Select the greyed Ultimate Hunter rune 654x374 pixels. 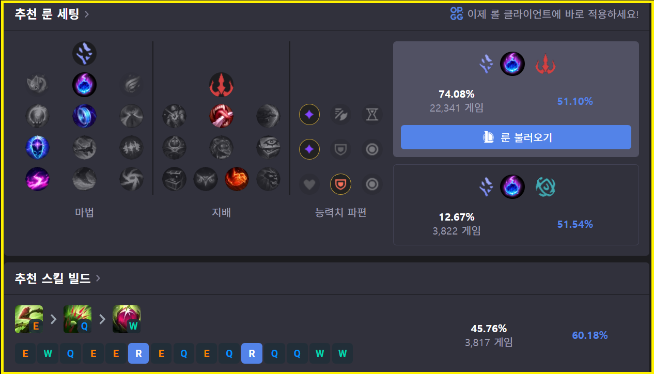268,179
